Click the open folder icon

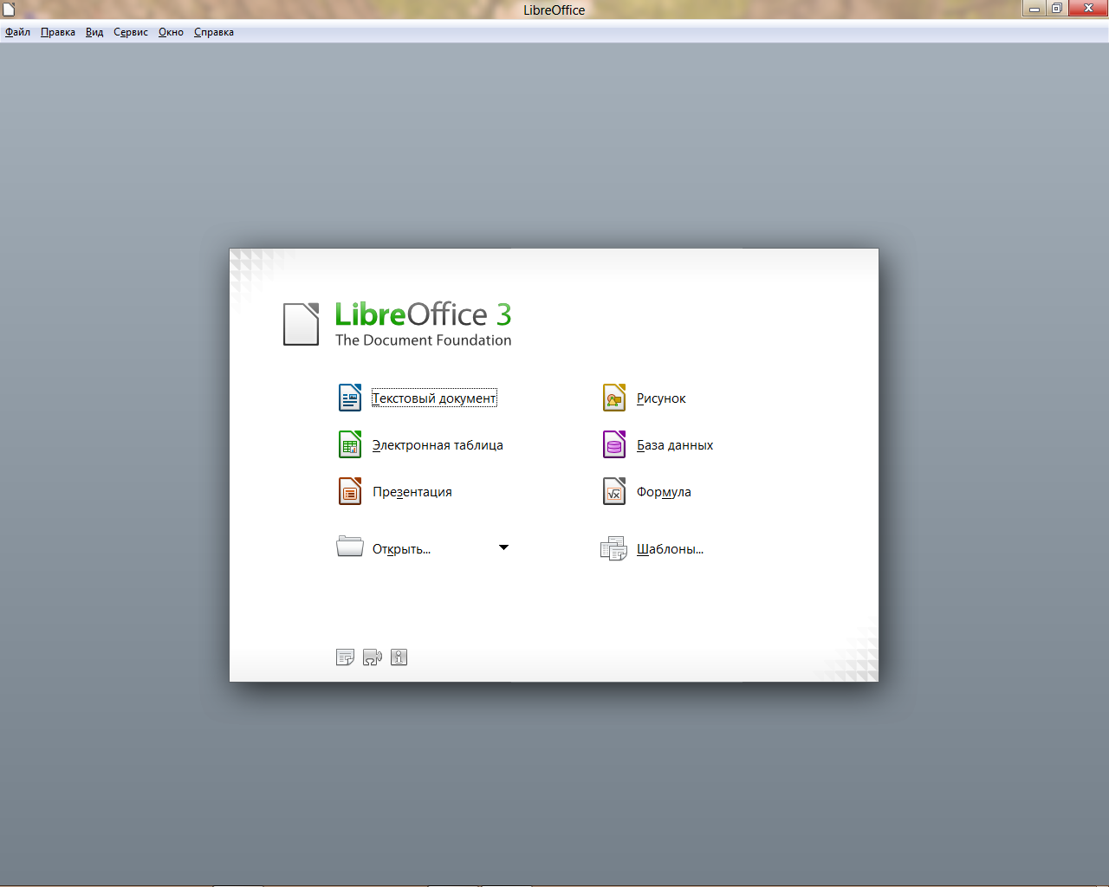(349, 547)
